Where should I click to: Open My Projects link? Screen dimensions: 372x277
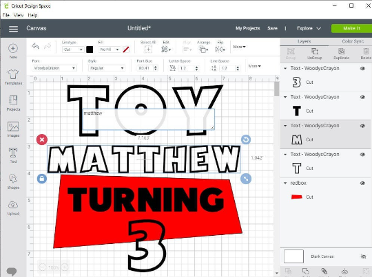tap(248, 28)
